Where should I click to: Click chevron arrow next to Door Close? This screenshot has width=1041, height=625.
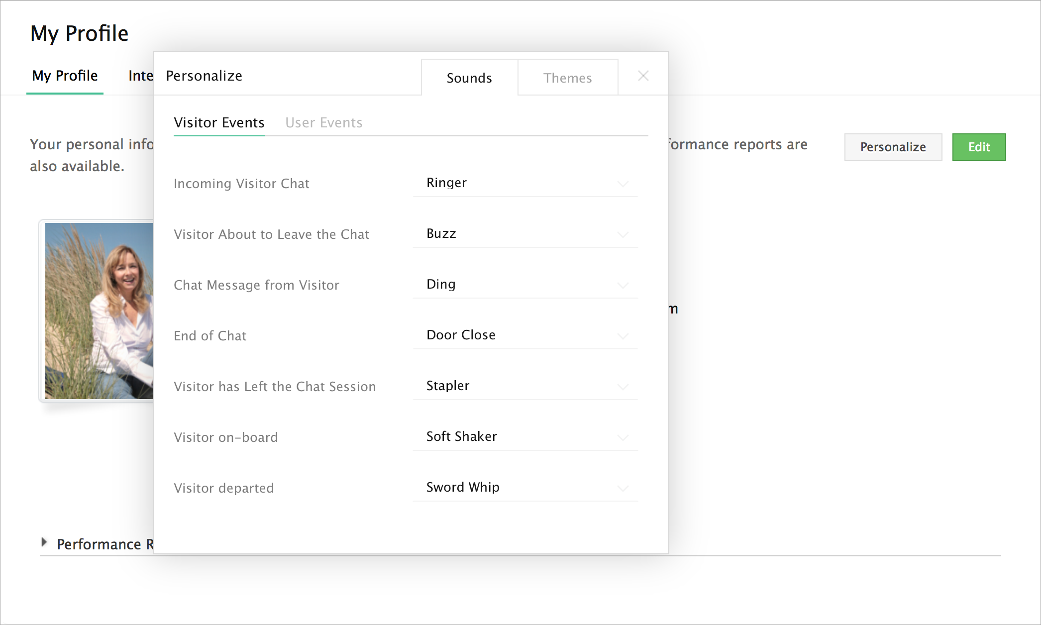pyautogui.click(x=623, y=336)
